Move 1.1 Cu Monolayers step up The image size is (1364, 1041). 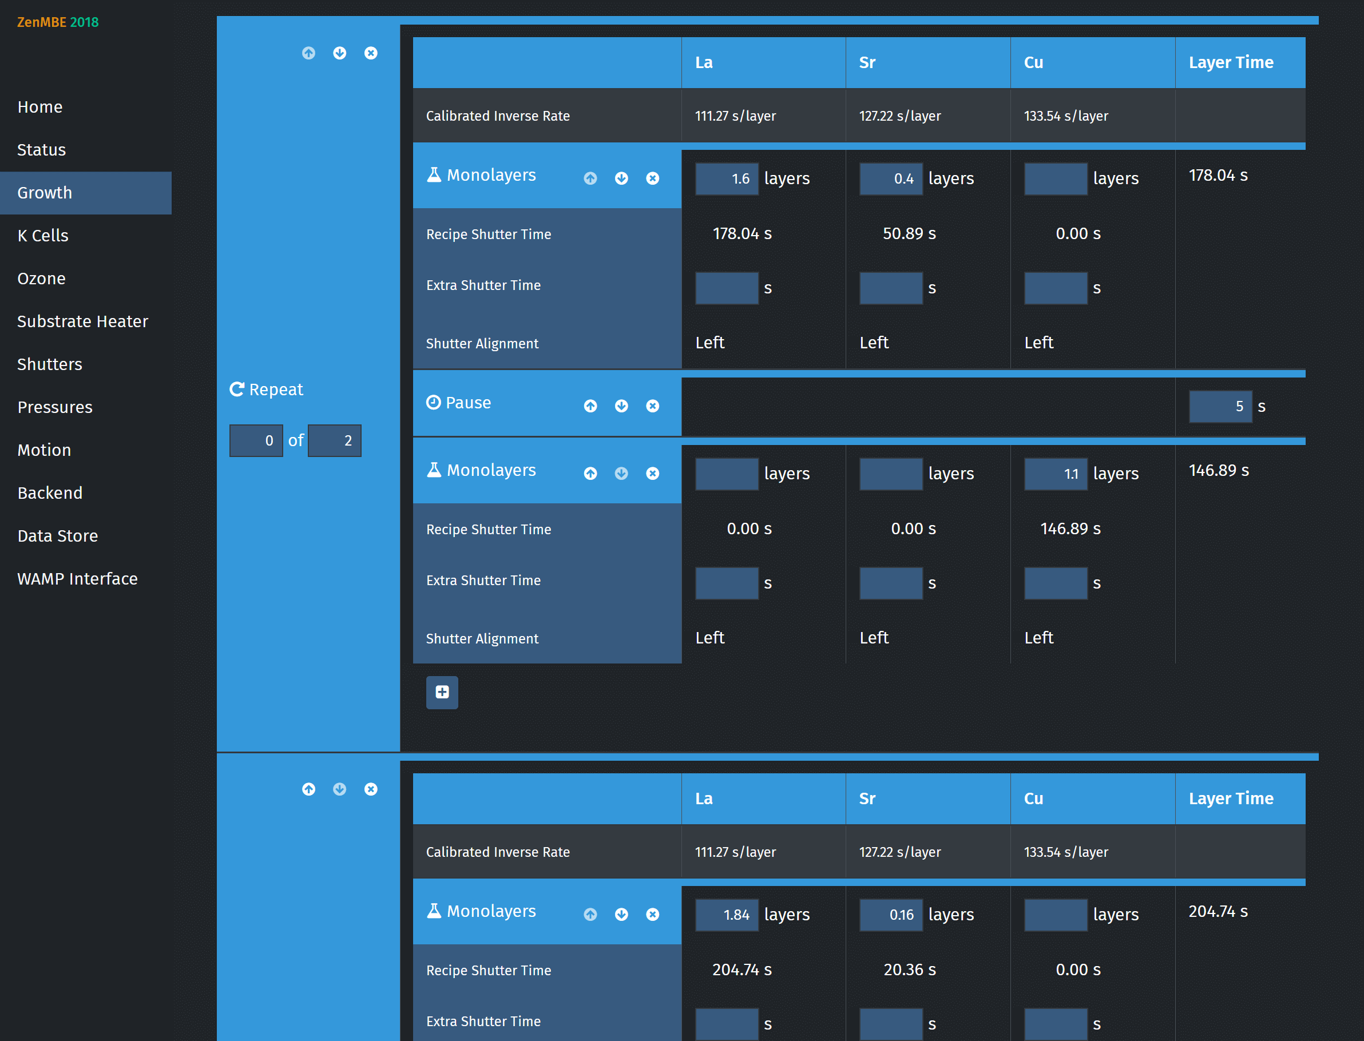click(x=590, y=474)
